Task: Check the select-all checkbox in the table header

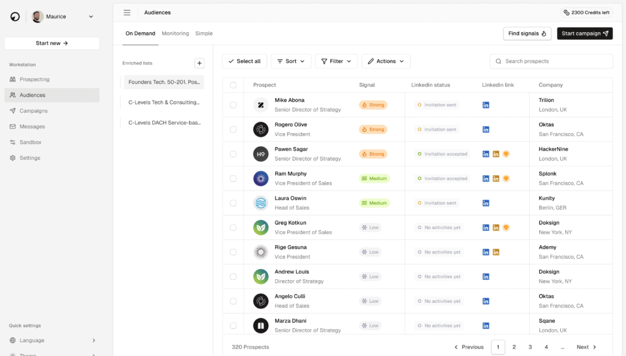Action: click(x=233, y=85)
